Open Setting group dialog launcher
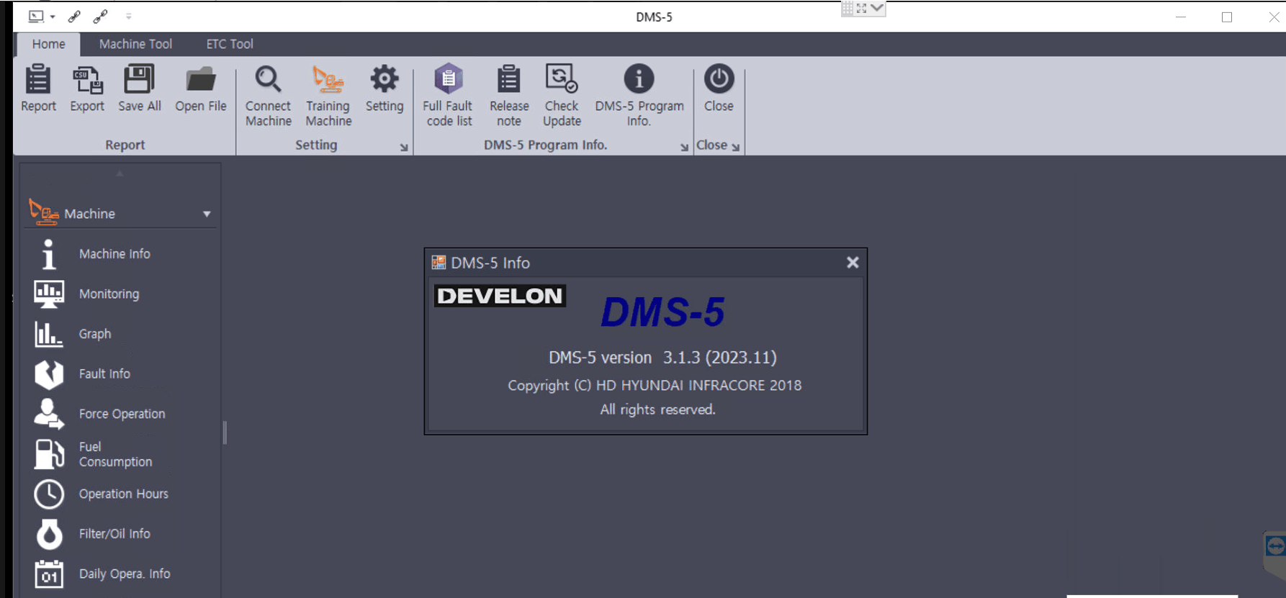The height and width of the screenshot is (598, 1286). click(x=404, y=147)
